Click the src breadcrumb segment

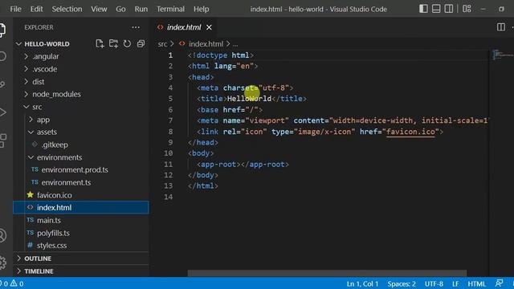point(162,43)
